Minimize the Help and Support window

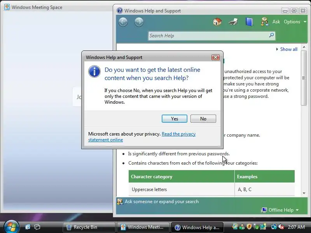coord(285,11)
